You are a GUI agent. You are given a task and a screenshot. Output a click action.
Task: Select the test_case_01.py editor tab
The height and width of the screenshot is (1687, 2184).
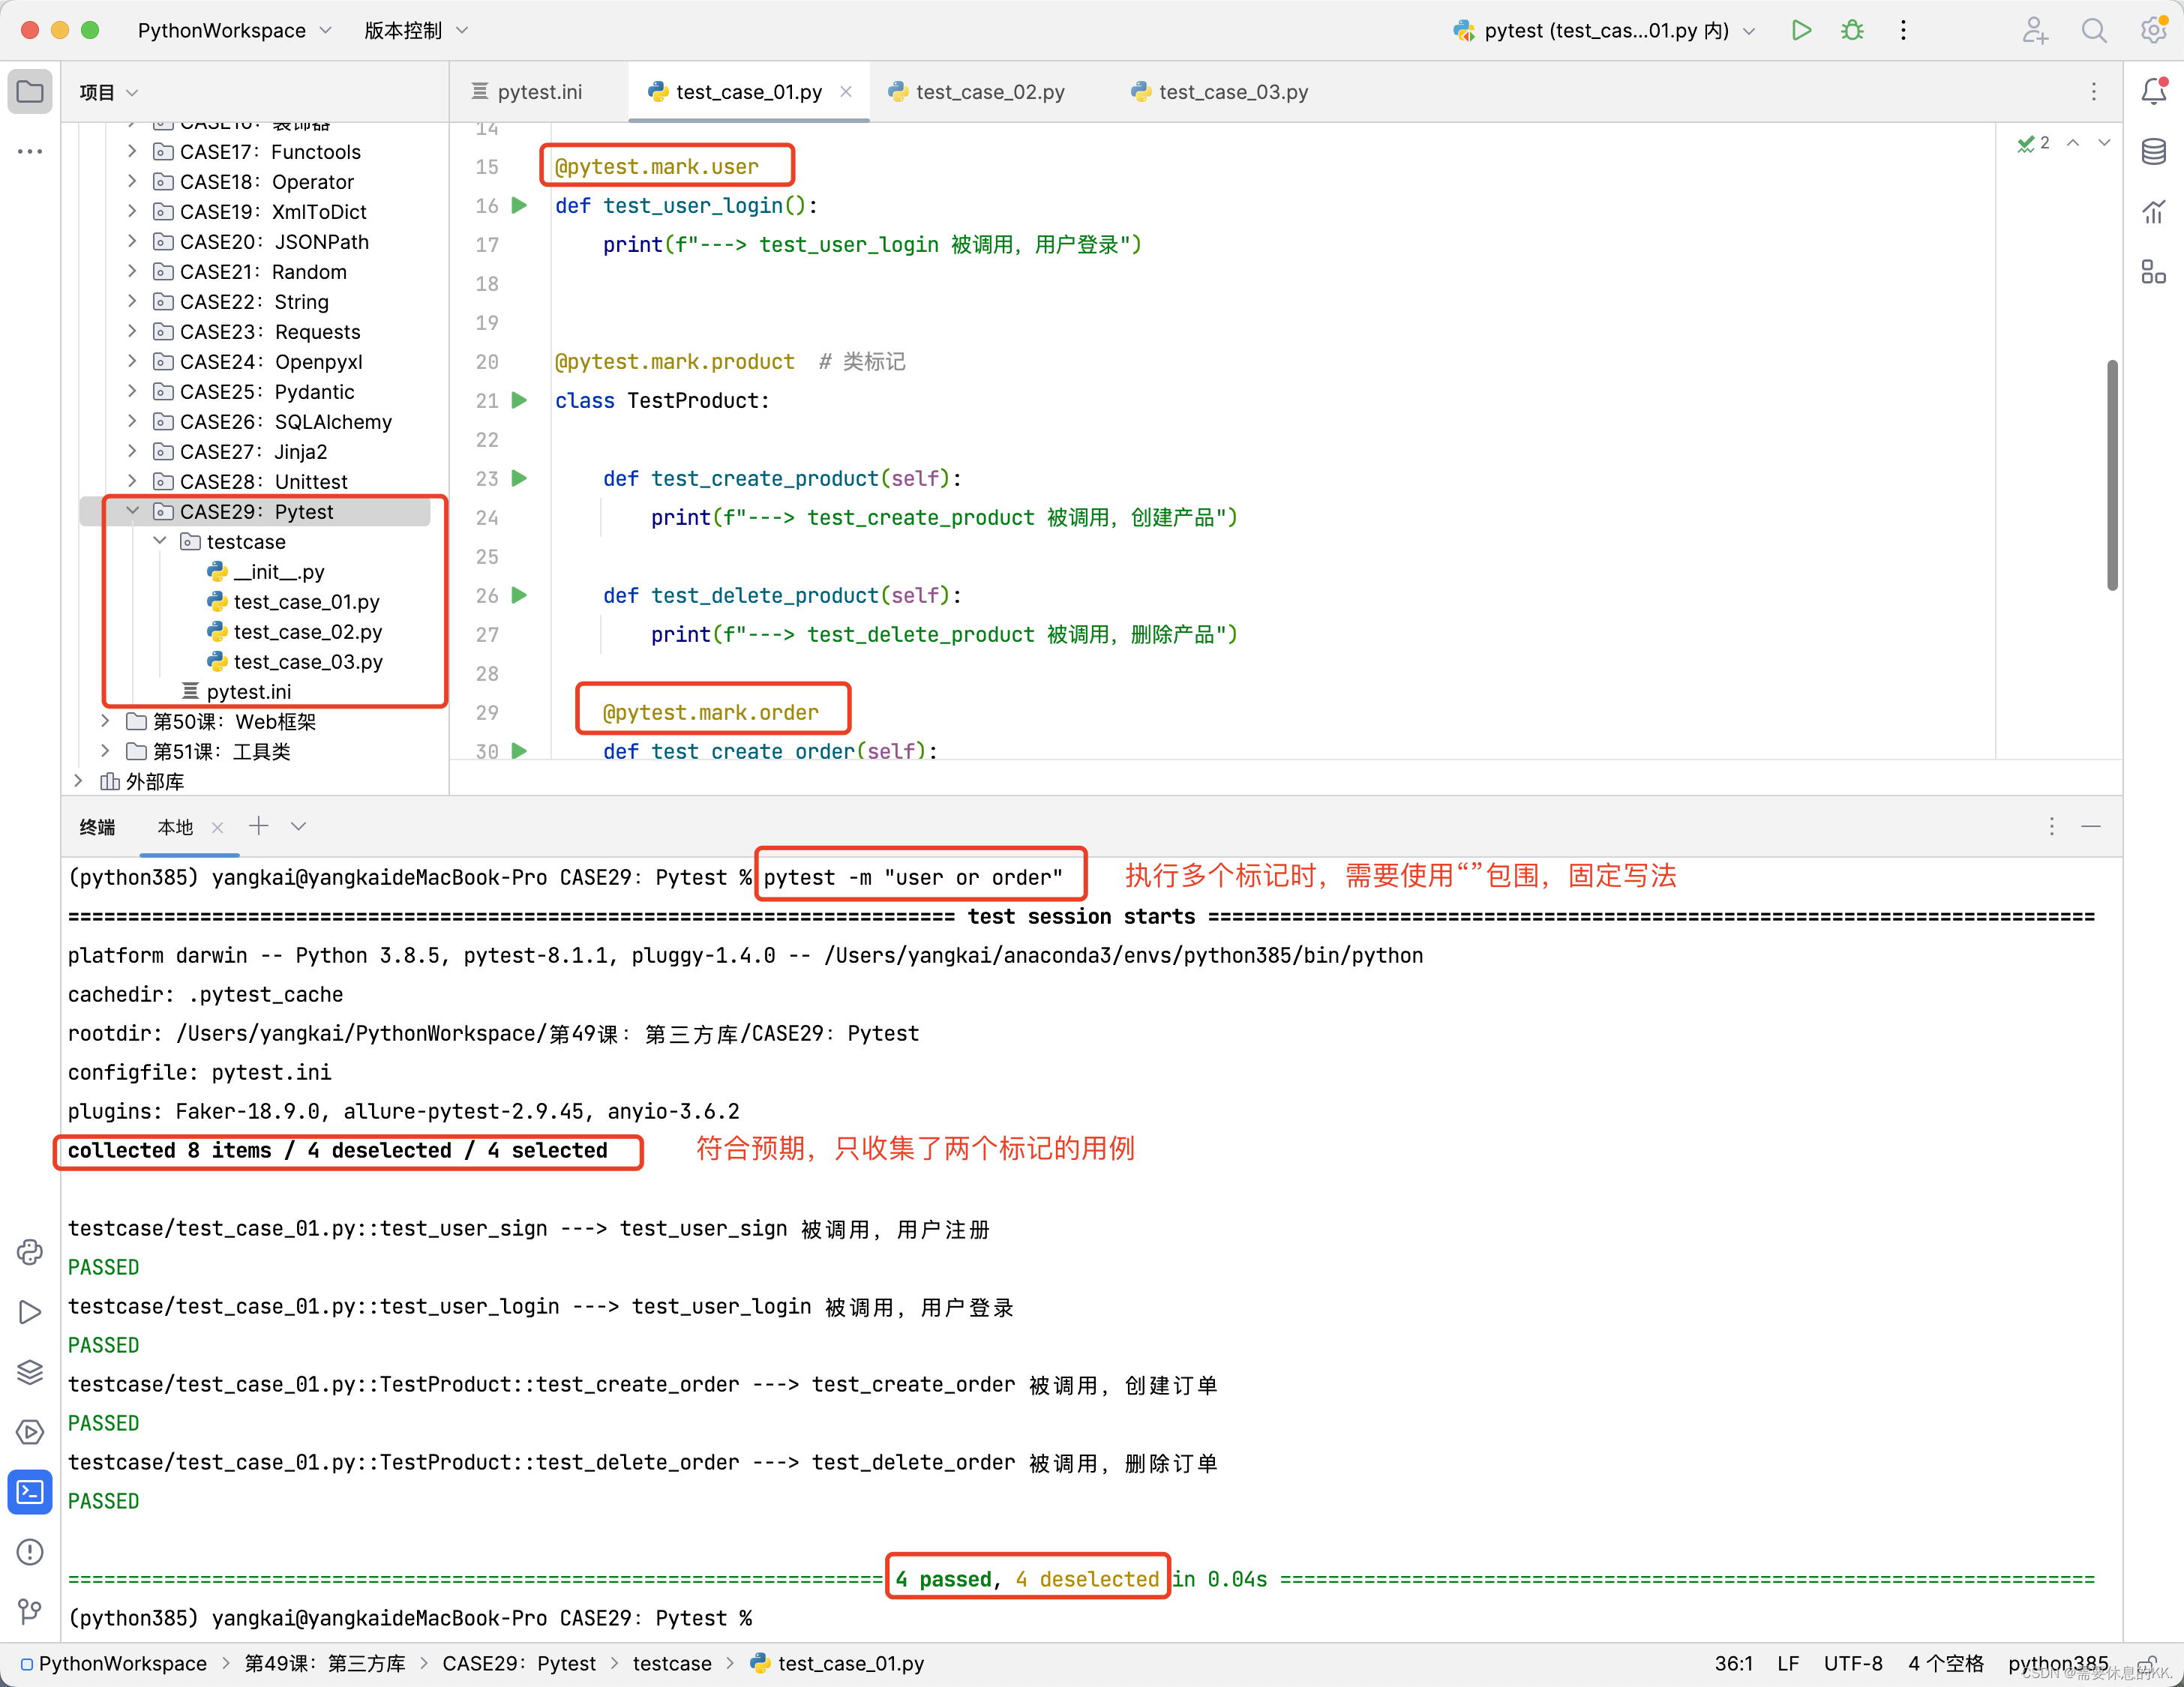(x=748, y=92)
